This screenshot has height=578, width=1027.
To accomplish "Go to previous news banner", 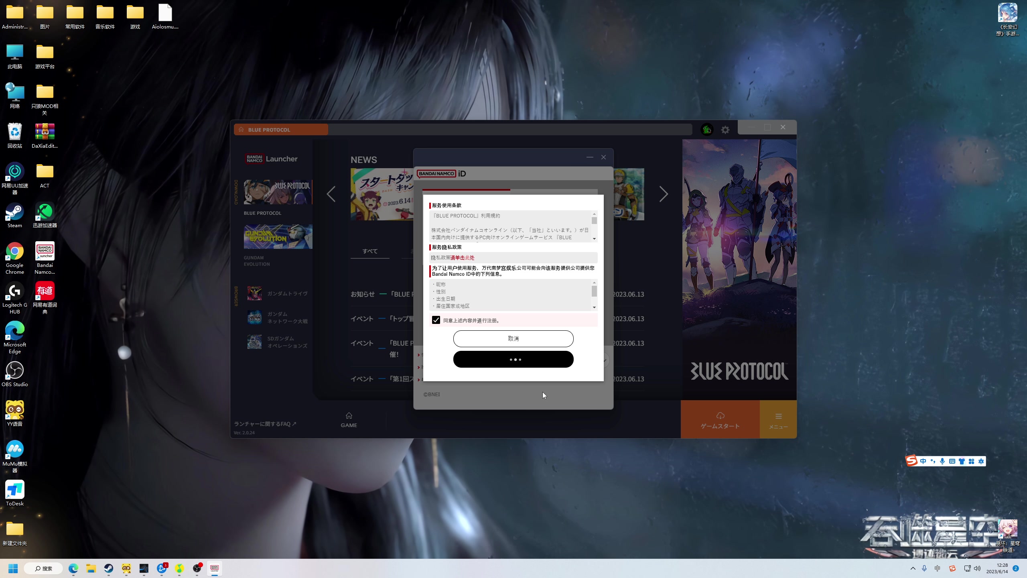I will 331,194.
